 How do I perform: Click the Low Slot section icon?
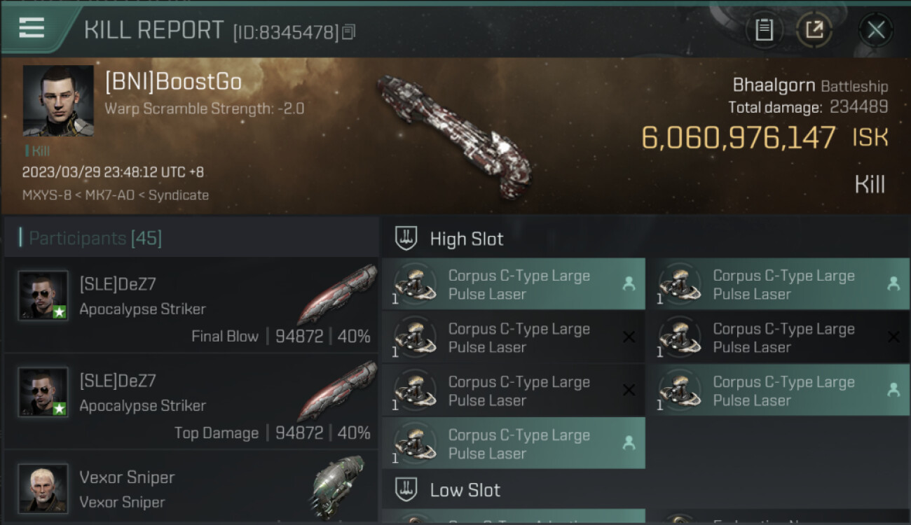pos(406,489)
